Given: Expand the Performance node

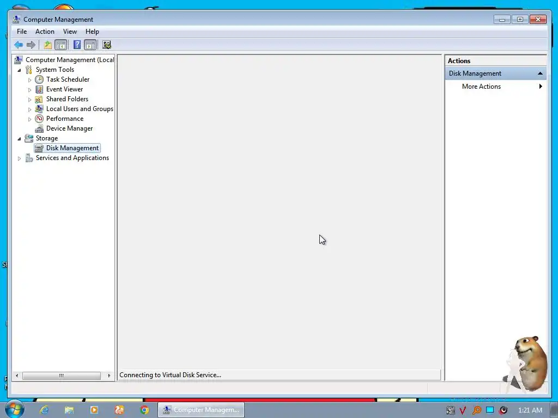Looking at the screenshot, I should [29, 119].
